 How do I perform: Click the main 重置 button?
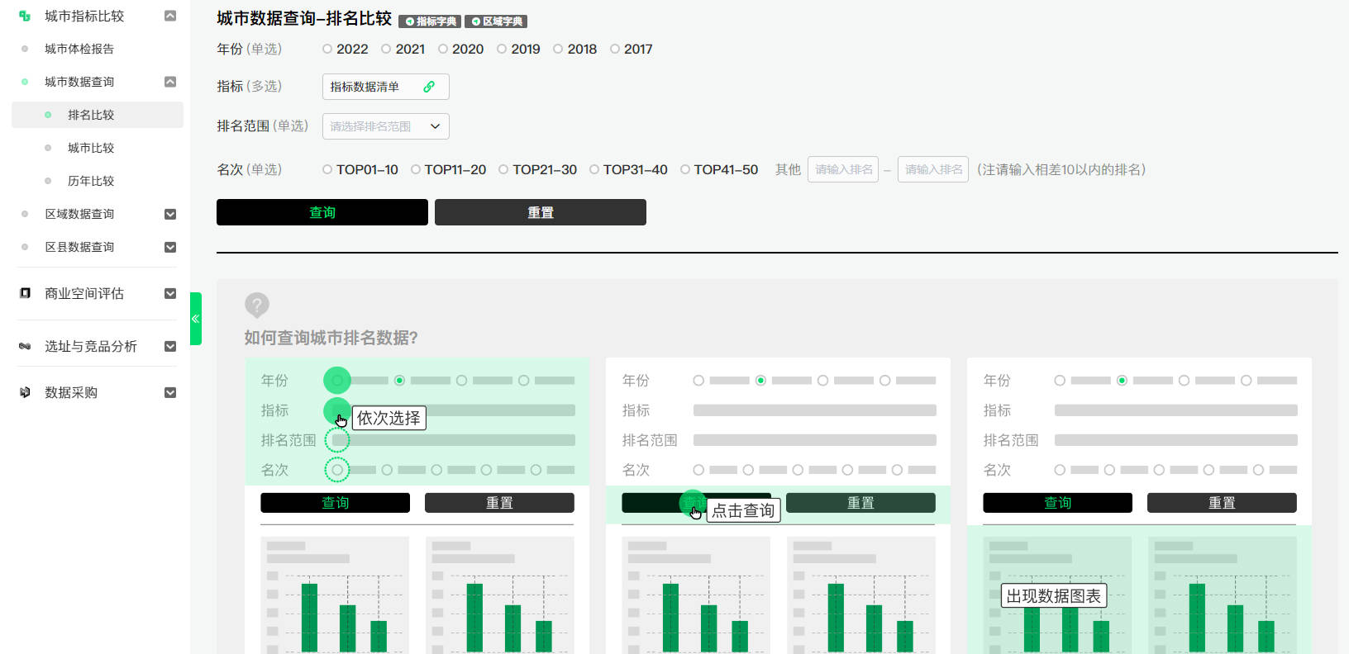[541, 212]
